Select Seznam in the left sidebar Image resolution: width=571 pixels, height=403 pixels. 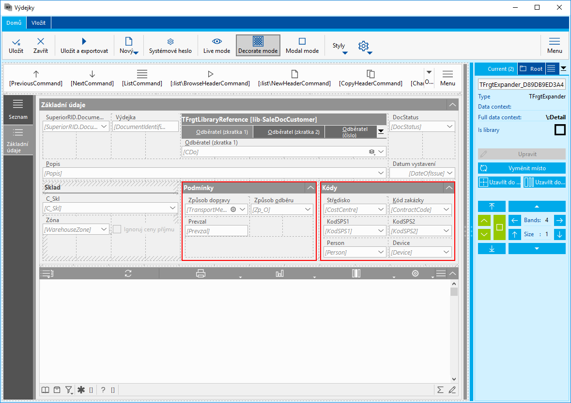coord(18,110)
